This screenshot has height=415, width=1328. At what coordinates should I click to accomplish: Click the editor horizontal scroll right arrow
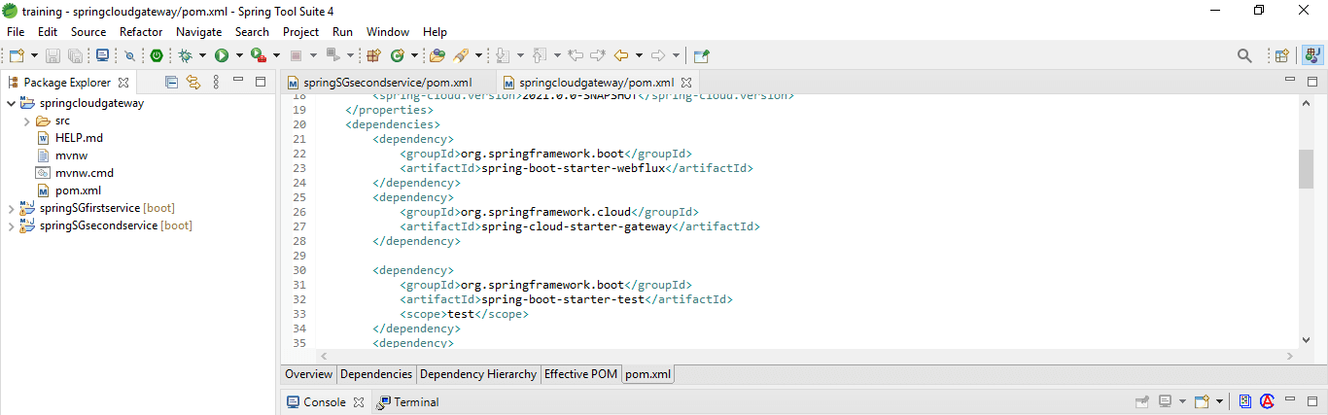tap(1289, 357)
